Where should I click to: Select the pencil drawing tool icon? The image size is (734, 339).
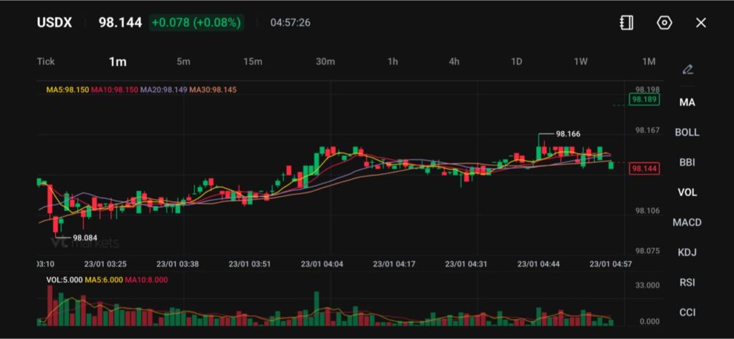click(687, 69)
